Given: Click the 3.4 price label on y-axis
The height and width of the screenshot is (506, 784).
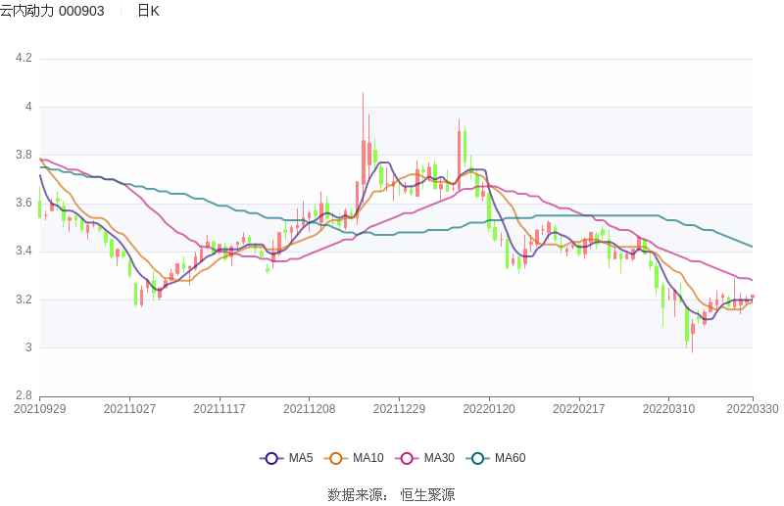Looking at the screenshot, I should tap(24, 252).
